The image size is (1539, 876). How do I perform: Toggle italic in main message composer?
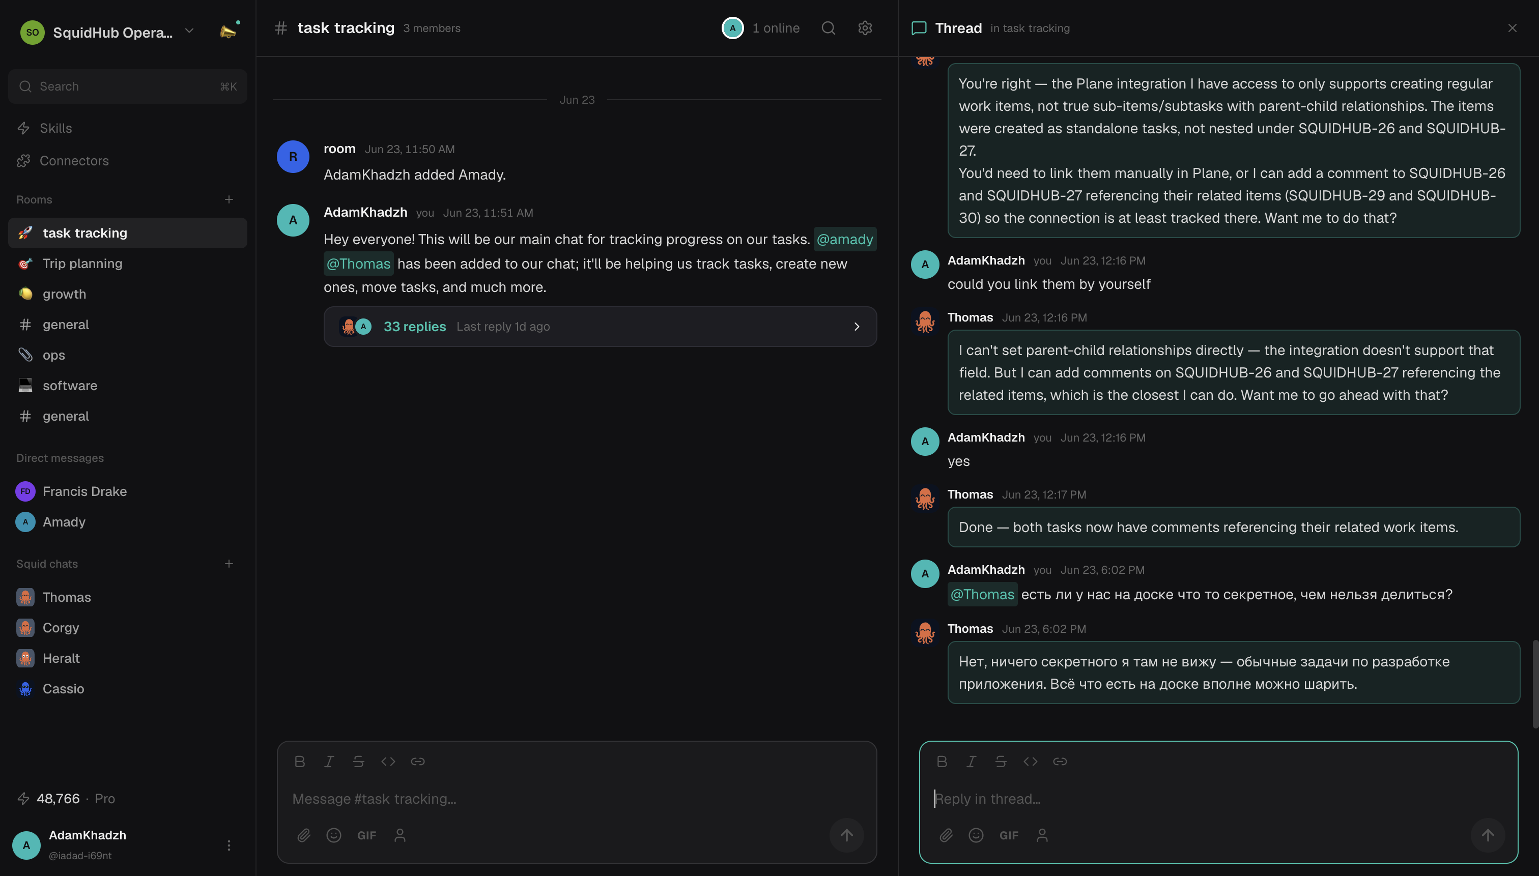(x=329, y=762)
